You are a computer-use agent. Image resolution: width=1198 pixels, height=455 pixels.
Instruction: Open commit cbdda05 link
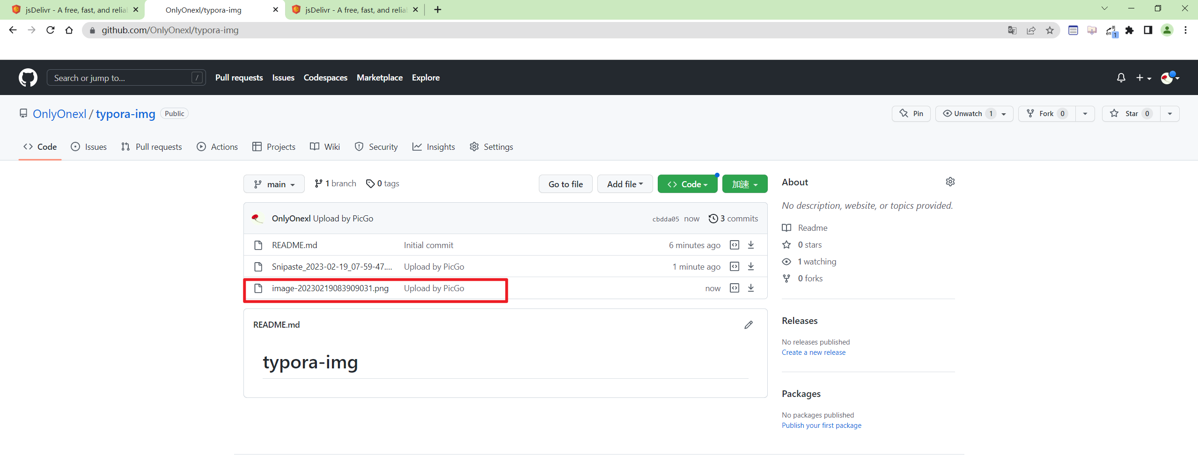click(x=665, y=219)
